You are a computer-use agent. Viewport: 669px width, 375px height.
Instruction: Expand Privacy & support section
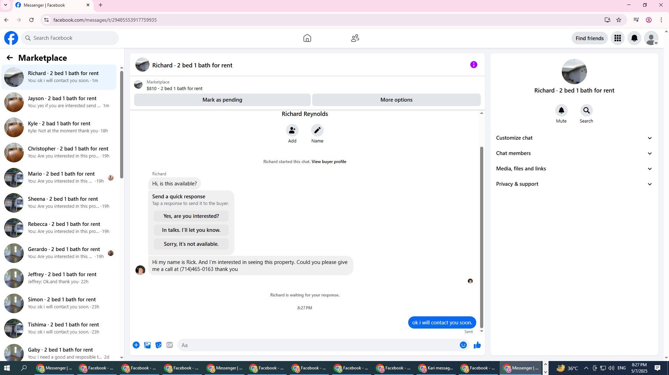coord(574,184)
